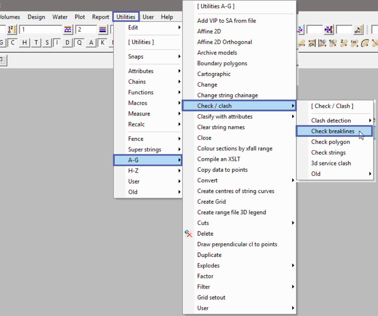Expand the Functions submenu
This screenshot has width=378, height=316.
pos(148,92)
